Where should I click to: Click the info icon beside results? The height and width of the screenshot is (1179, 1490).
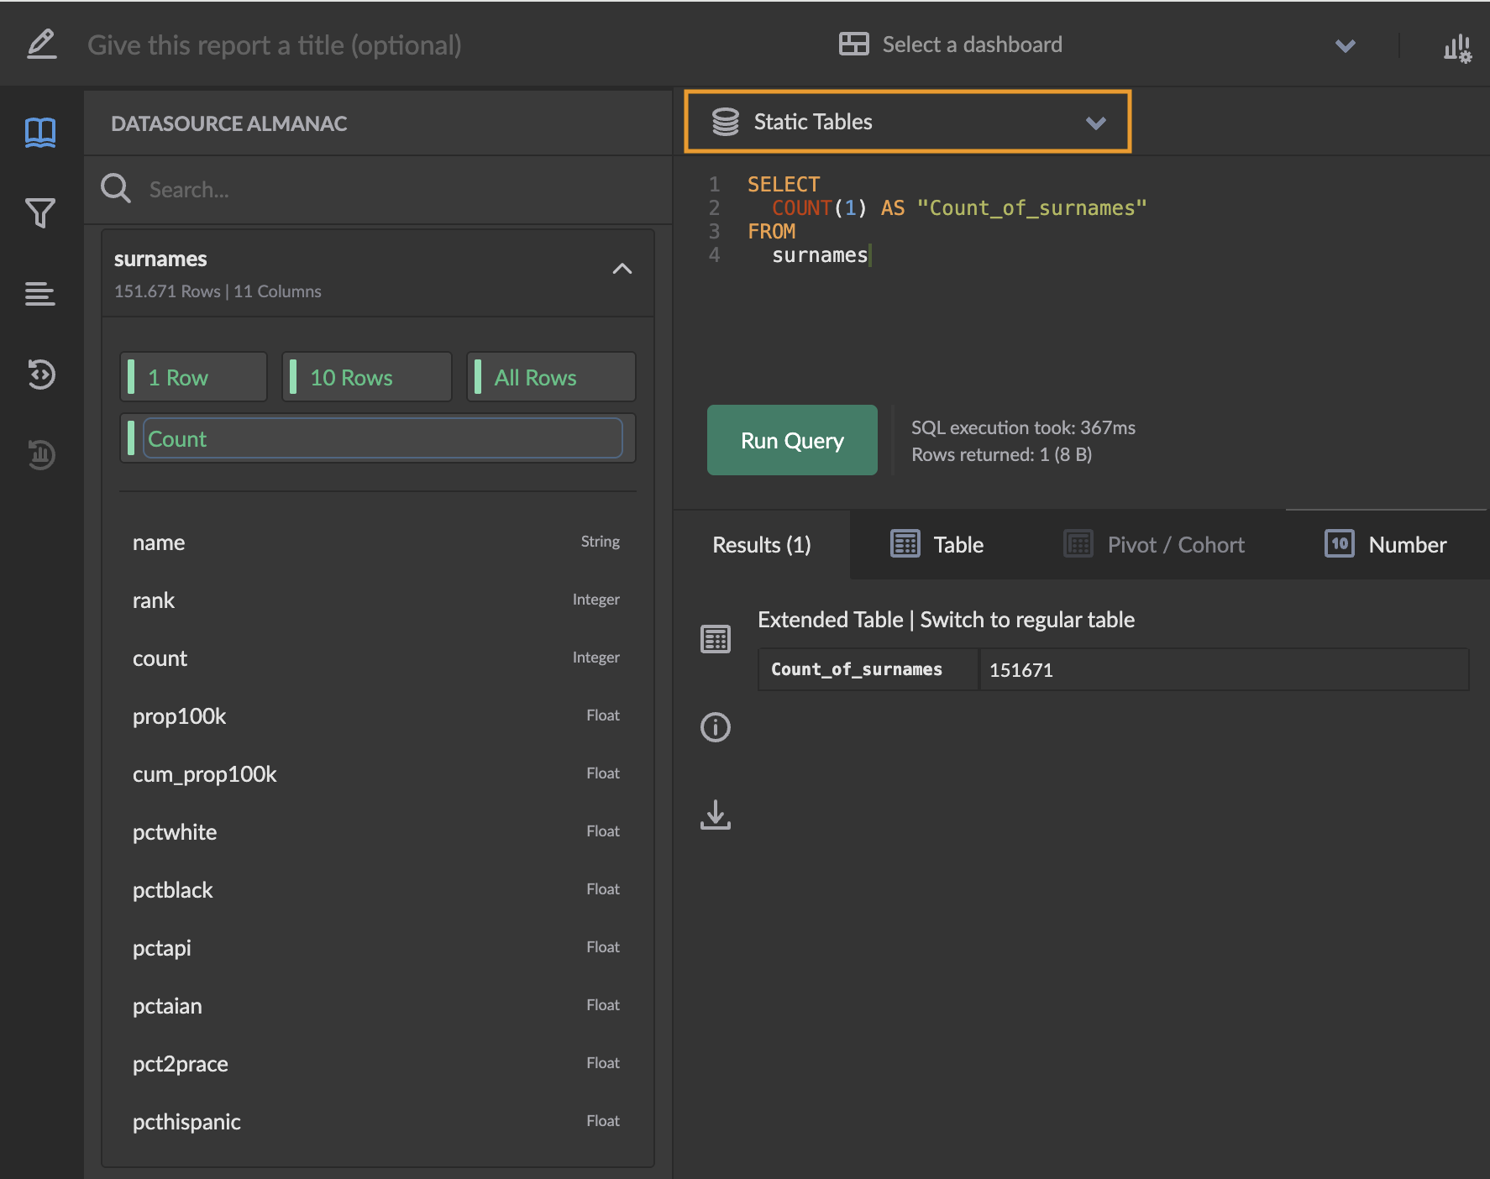[x=716, y=727]
